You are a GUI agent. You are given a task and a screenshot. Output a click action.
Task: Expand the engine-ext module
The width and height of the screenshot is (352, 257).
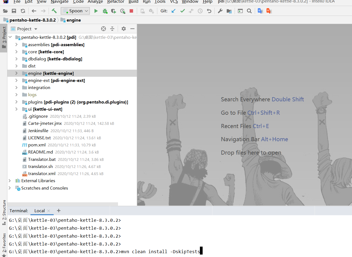(16, 80)
